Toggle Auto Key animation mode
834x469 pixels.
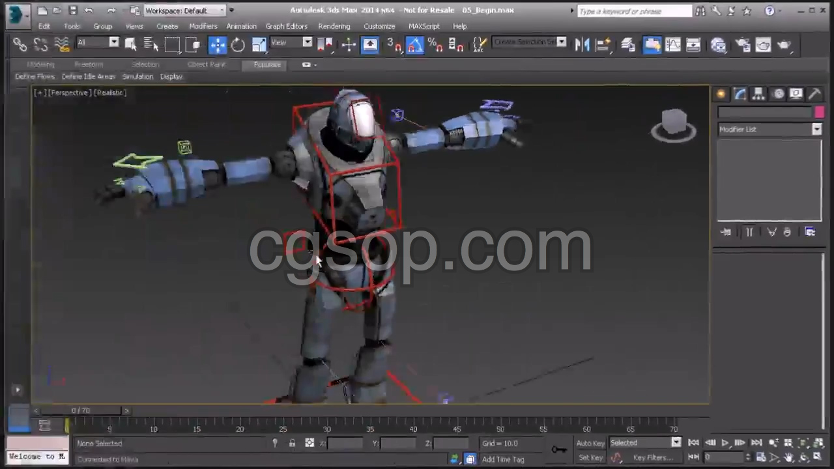[x=590, y=443]
